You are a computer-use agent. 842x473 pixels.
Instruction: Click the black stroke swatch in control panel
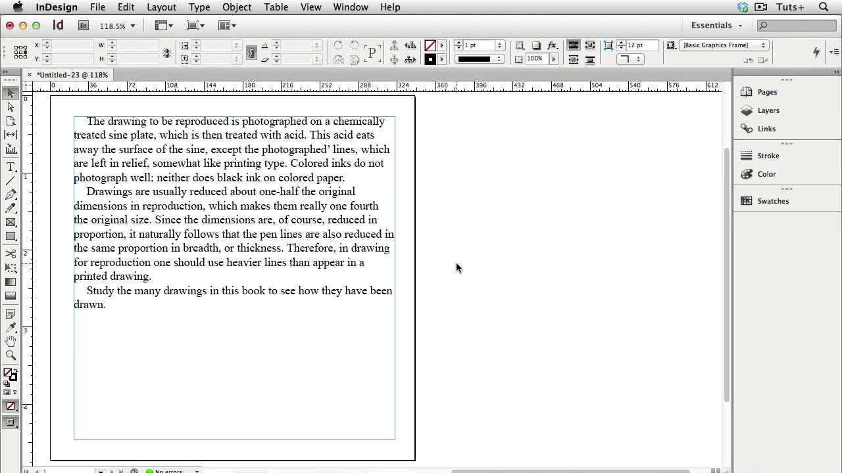pyautogui.click(x=430, y=60)
